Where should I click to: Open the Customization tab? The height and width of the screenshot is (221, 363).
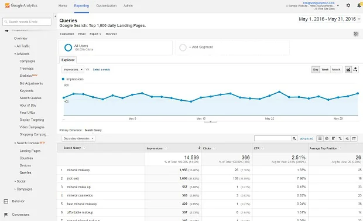[106, 5]
